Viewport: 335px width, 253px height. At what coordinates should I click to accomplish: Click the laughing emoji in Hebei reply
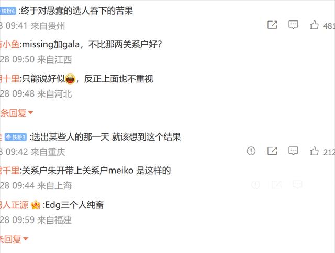70,79
